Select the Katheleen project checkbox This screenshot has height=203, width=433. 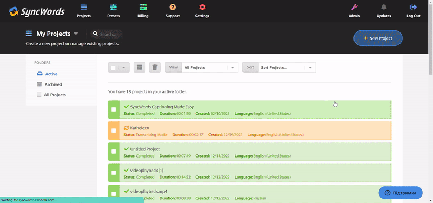click(114, 130)
